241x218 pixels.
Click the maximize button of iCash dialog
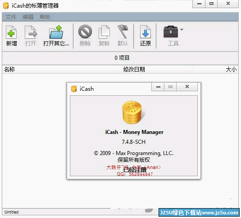(x=170, y=87)
